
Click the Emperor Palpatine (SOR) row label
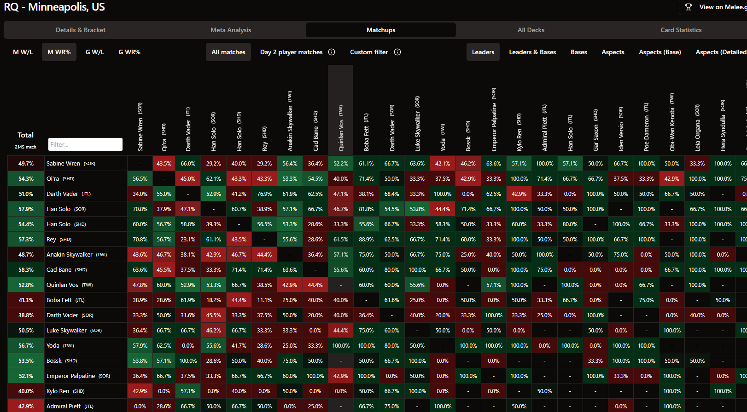[78, 376]
